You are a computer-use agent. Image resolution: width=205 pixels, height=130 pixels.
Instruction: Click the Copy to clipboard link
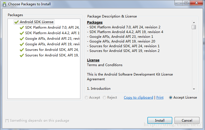[x=139, y=97]
